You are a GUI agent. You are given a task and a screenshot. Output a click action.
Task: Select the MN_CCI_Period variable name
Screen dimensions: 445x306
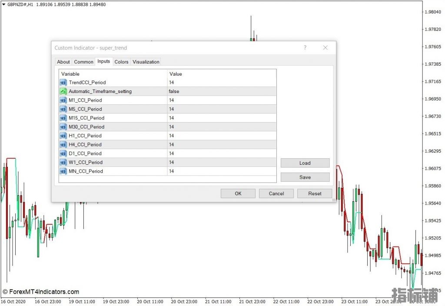(86, 171)
